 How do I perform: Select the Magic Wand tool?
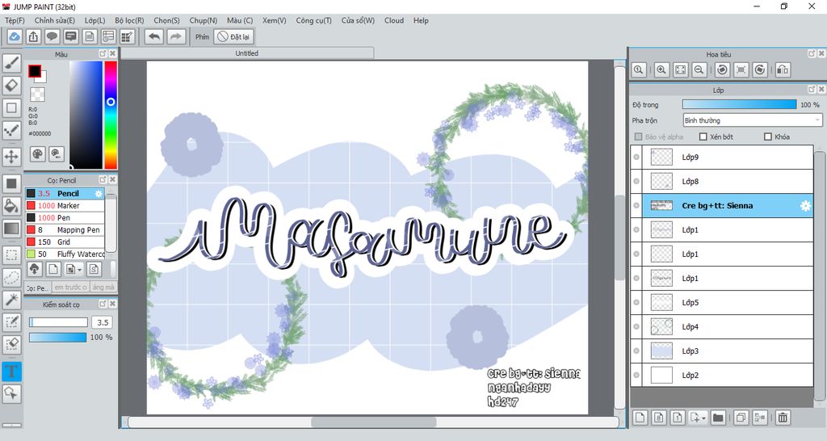coord(11,300)
